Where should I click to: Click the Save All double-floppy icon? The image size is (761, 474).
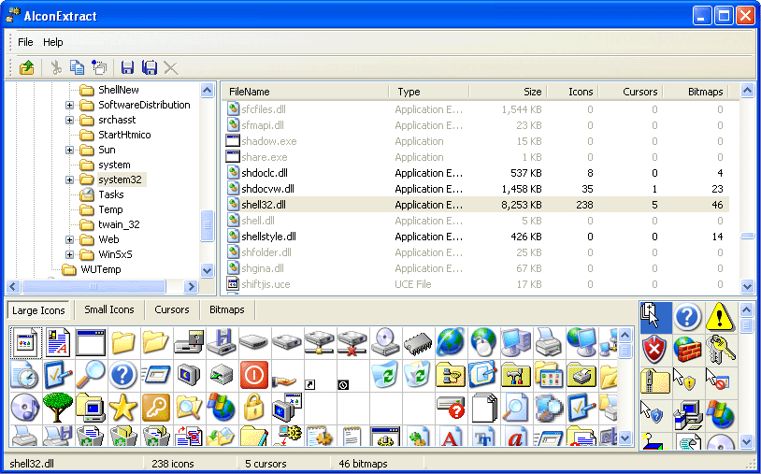click(x=149, y=67)
